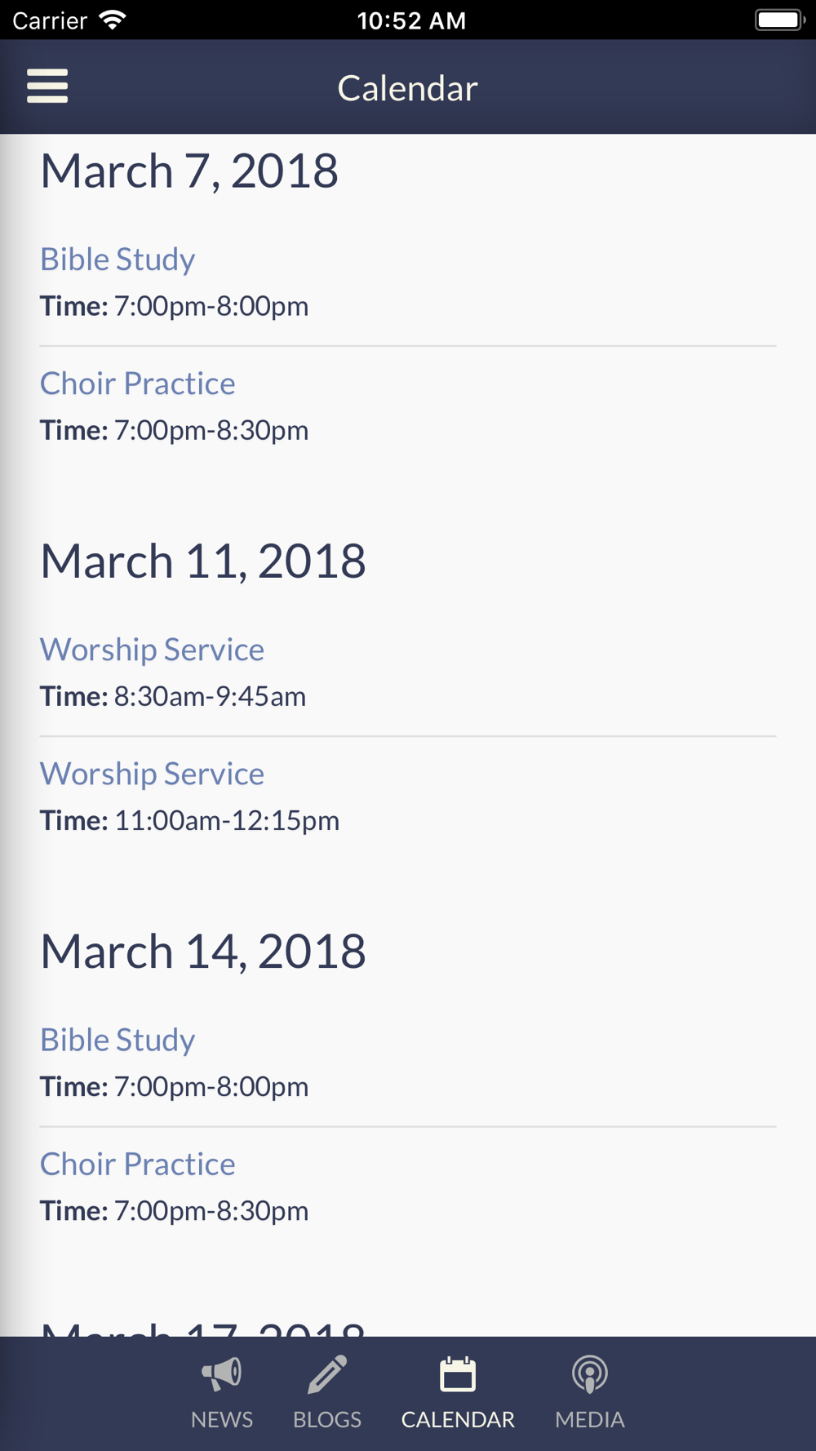Open Choir Practice on March 7
This screenshot has width=816, height=1451.
(138, 384)
